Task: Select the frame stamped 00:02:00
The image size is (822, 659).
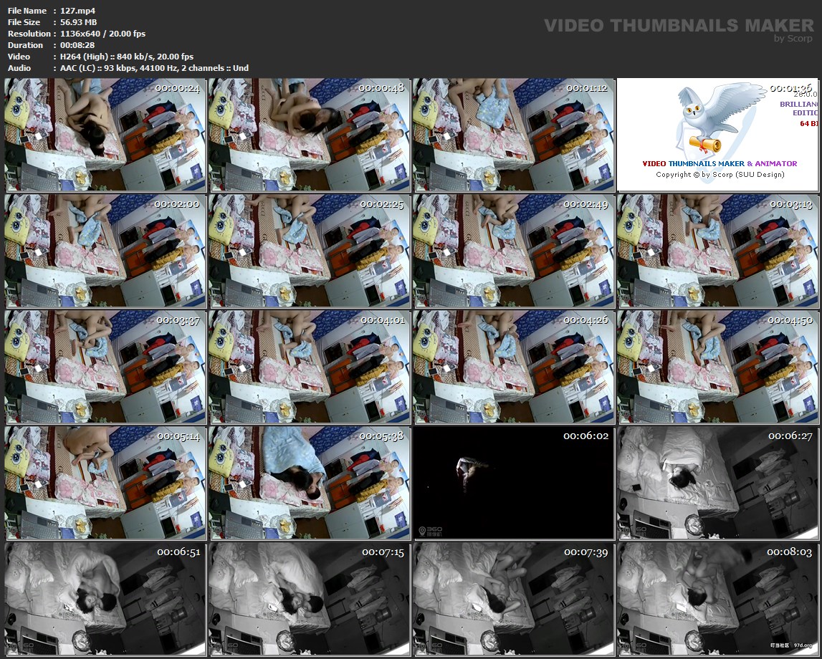Action: pyautogui.click(x=105, y=251)
